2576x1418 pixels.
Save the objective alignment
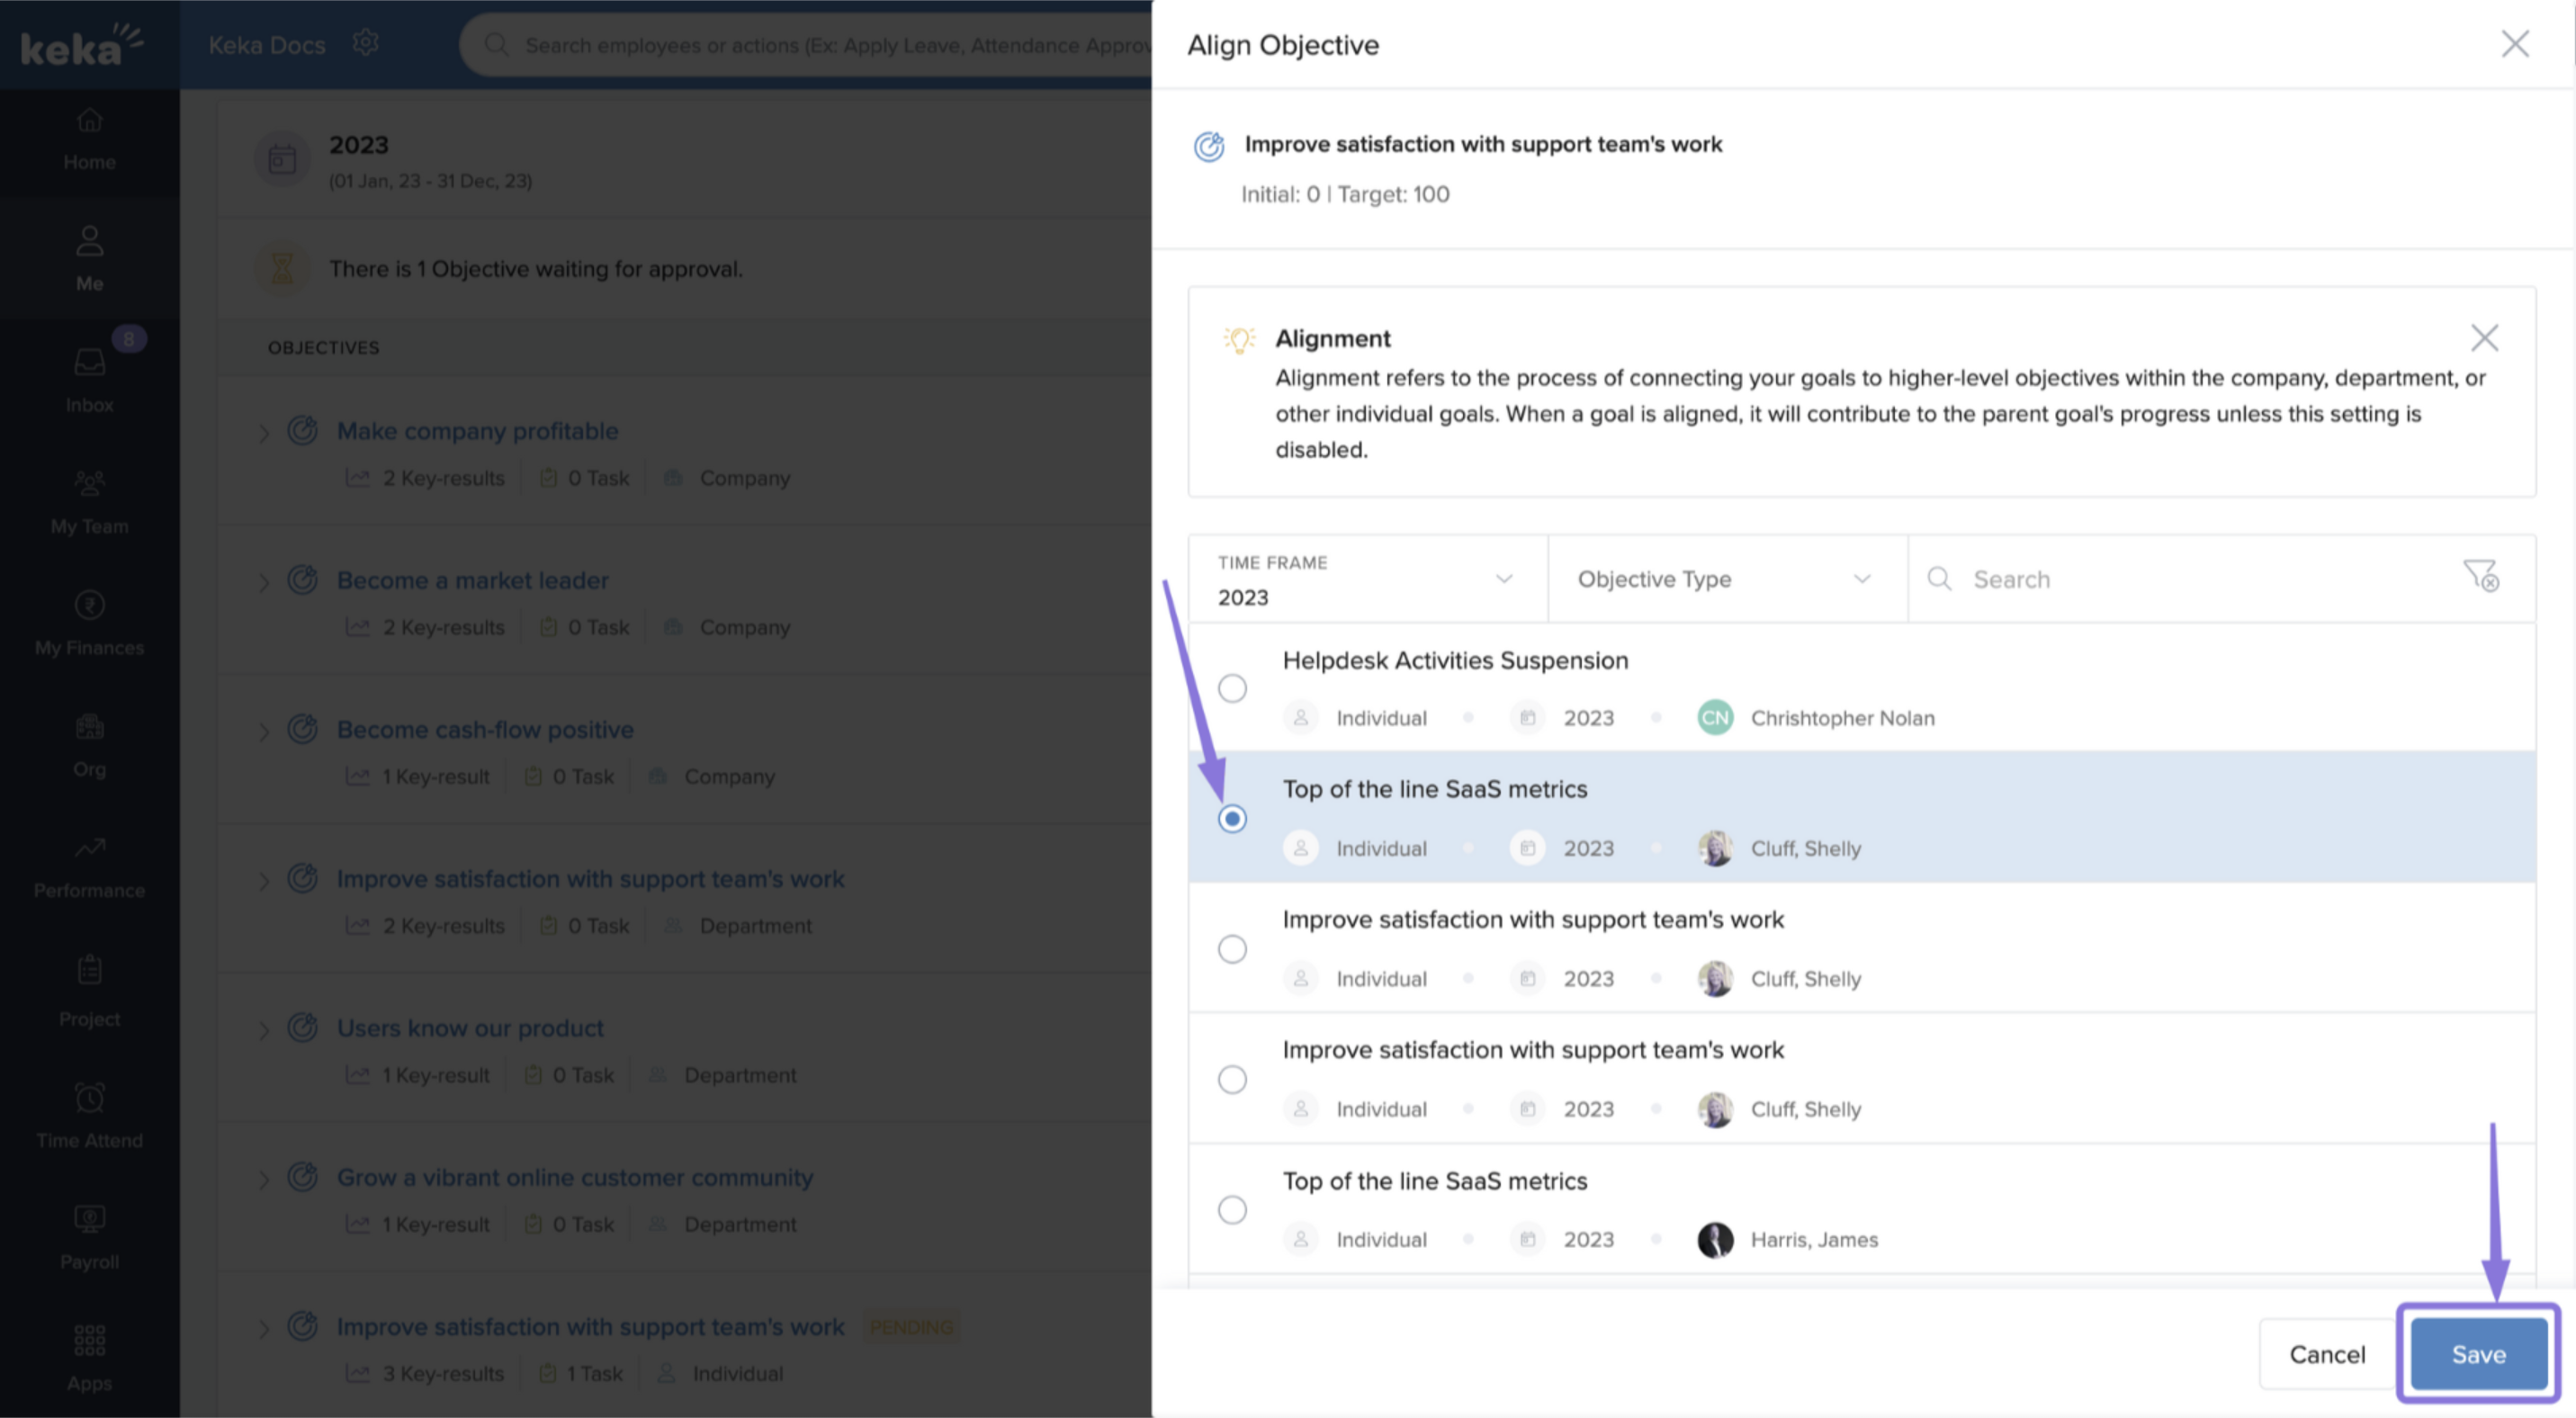(2477, 1354)
